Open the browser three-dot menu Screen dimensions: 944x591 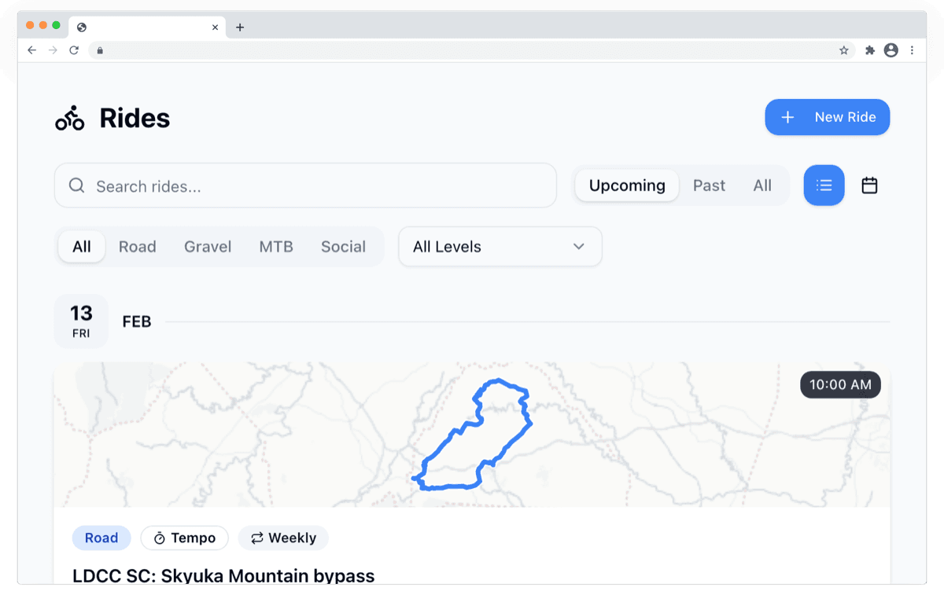pyautogui.click(x=912, y=50)
